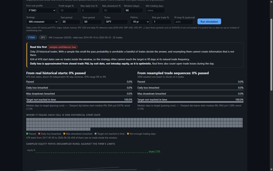Click 'Daily loss breached' row under resampled sequences
This screenshot has height=171, width=273.
point(190,88)
